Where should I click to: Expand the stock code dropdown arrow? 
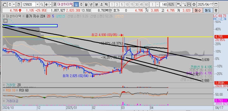pos(37,5)
